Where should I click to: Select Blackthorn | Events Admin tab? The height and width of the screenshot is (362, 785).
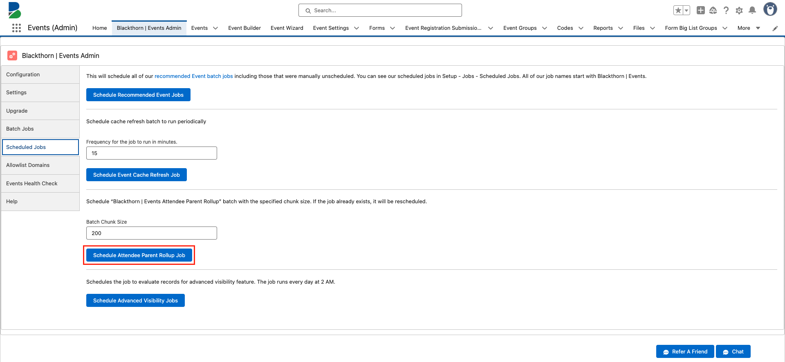click(x=149, y=28)
